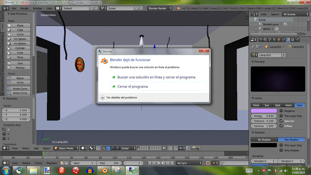Add a Monkey mesh primitive
The height and width of the screenshot is (175, 311).
[x=18, y=68]
